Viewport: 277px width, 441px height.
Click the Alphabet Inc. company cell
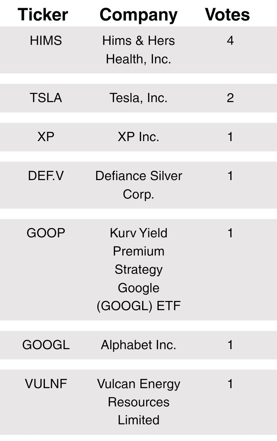click(x=138, y=345)
